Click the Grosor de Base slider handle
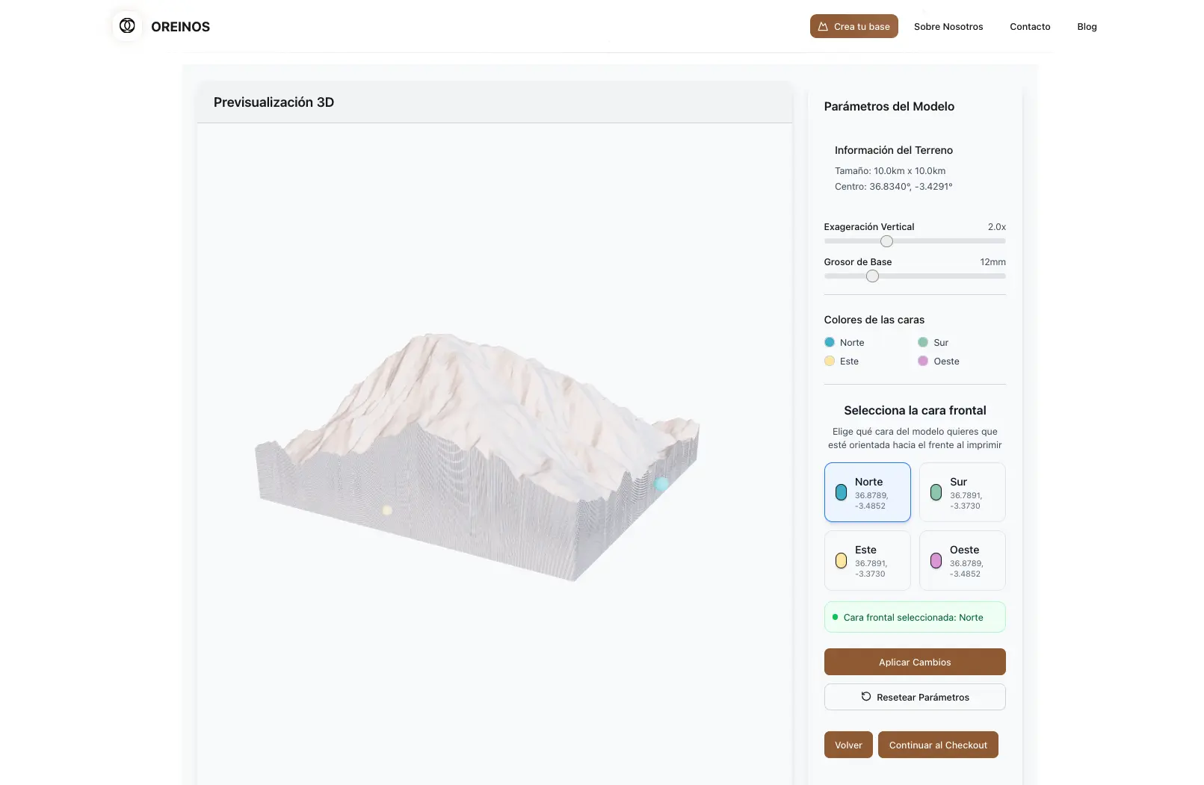Screen dimensions: 1204x785 click(x=872, y=276)
